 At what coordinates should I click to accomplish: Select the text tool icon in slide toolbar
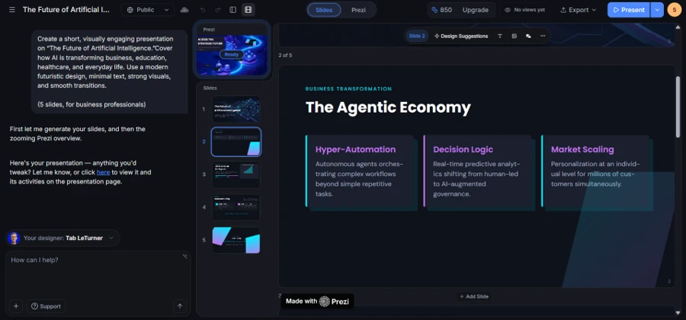point(499,36)
